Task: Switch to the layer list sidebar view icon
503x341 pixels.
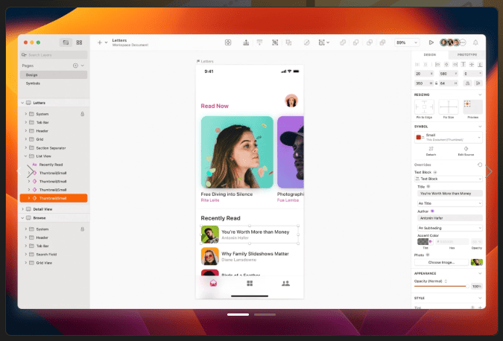Action: click(66, 42)
